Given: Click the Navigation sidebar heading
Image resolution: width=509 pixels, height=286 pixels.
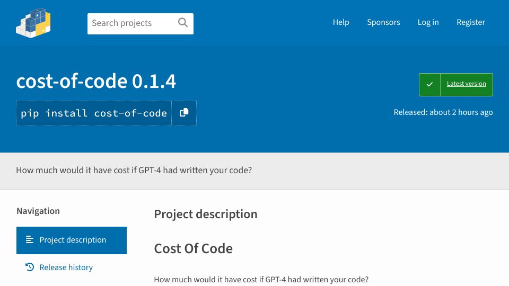Looking at the screenshot, I should [38, 211].
